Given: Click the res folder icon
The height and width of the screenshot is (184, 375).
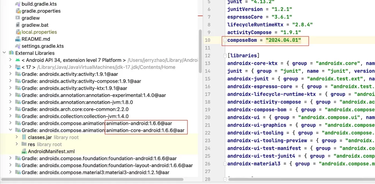Looking at the screenshot, I should coord(24,144).
